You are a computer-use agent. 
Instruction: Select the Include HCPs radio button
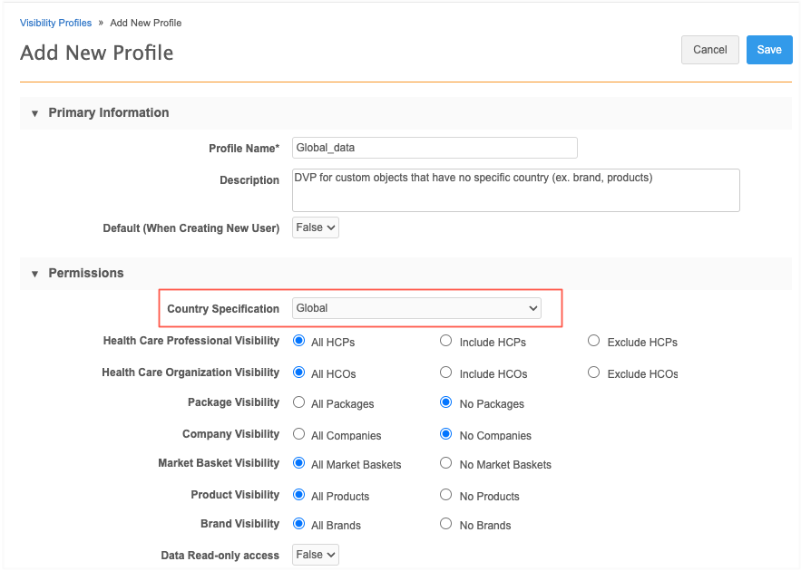446,342
